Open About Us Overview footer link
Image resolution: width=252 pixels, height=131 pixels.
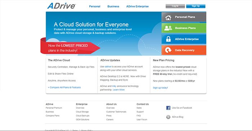click(x=111, y=108)
